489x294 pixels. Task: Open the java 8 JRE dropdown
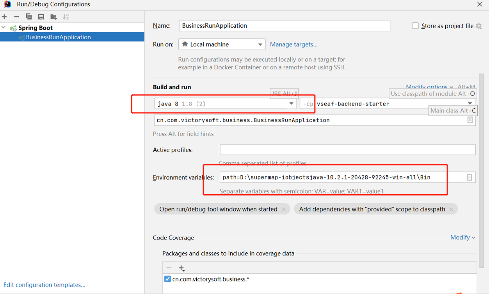[x=291, y=104]
